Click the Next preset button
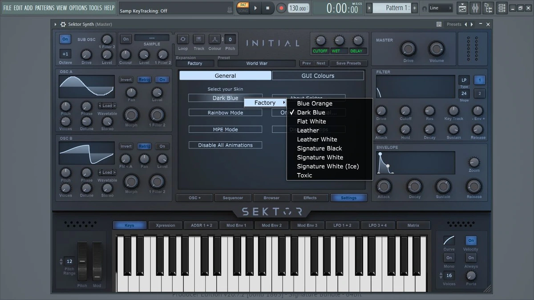 [x=321, y=63]
